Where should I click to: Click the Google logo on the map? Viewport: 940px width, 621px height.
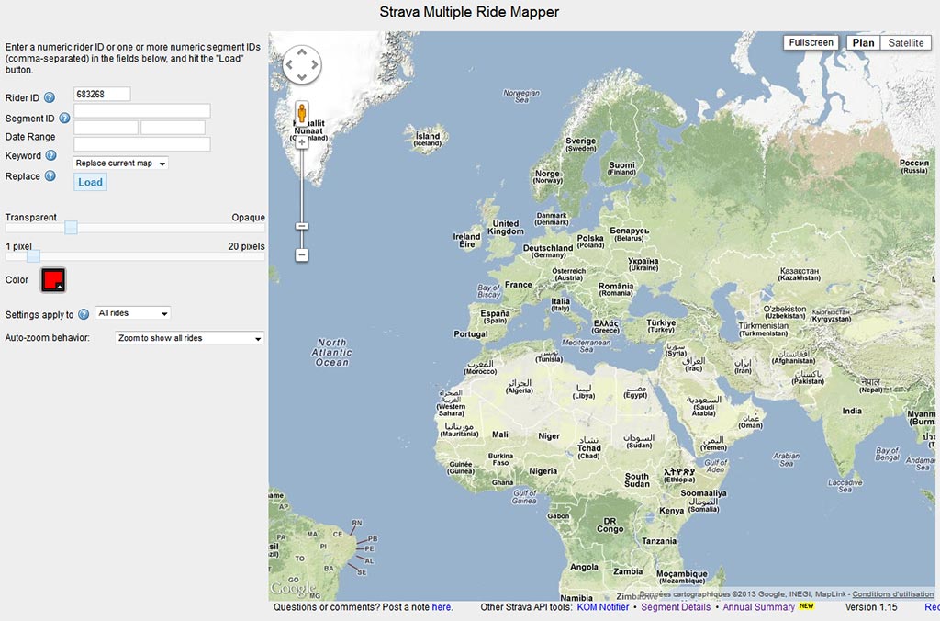pyautogui.click(x=293, y=589)
